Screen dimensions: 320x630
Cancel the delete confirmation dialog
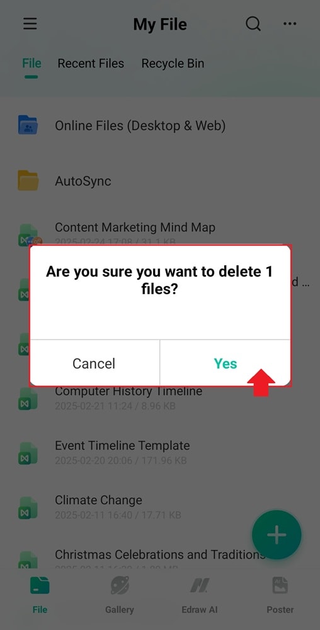point(94,364)
